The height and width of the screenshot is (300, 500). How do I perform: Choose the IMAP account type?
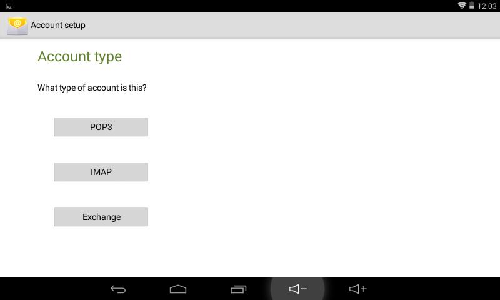pyautogui.click(x=101, y=172)
